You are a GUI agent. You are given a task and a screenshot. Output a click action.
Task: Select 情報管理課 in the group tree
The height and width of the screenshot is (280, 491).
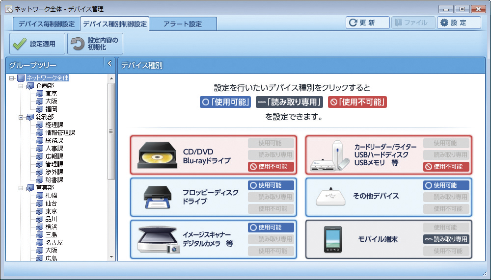[60, 133]
